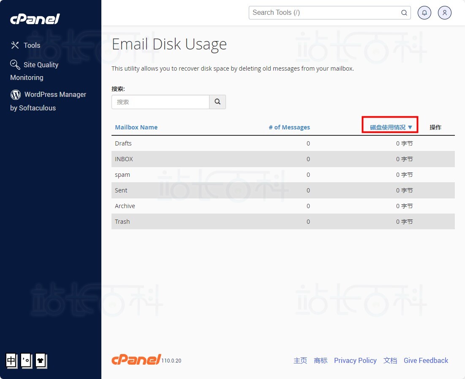Go to 主页 home link in footer
Screen dimensions: 465x379
click(300, 360)
